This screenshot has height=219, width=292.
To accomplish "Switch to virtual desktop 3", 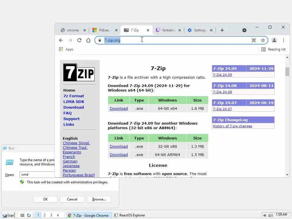I will [x=51, y=215].
